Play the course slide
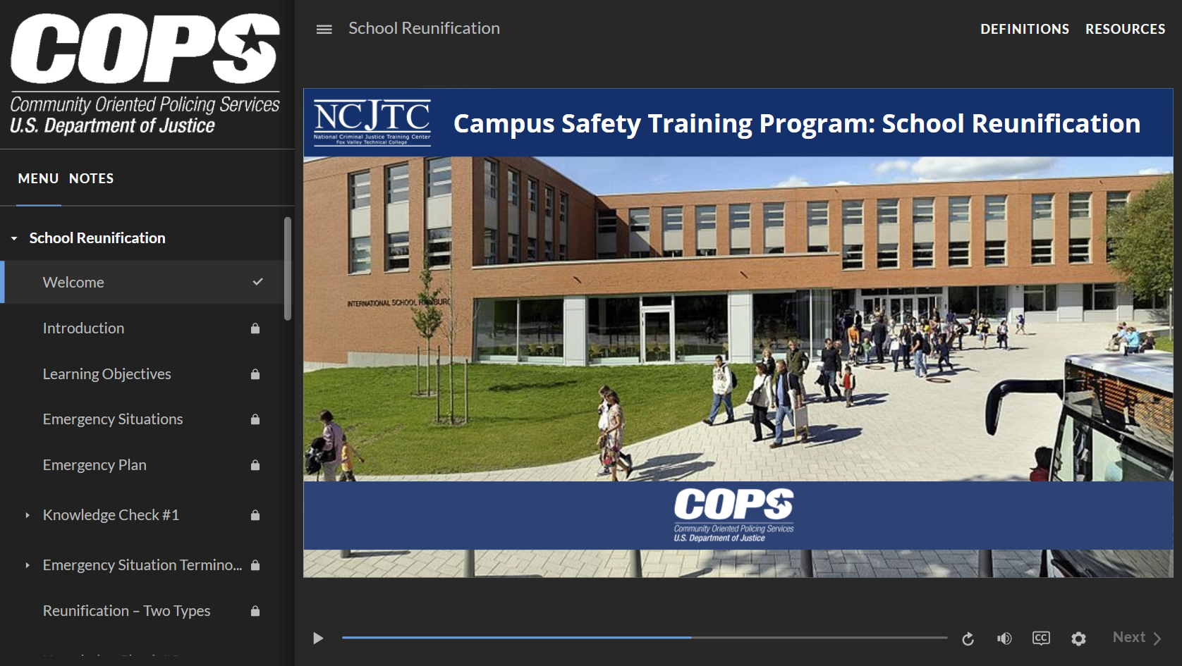 [318, 639]
